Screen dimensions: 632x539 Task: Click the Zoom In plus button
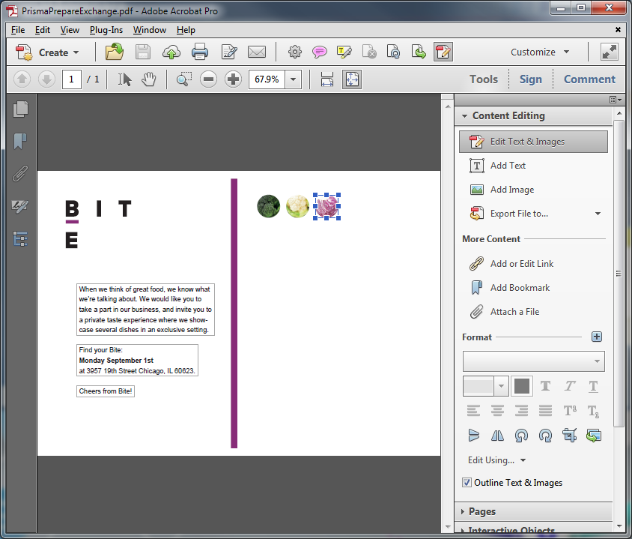(234, 79)
